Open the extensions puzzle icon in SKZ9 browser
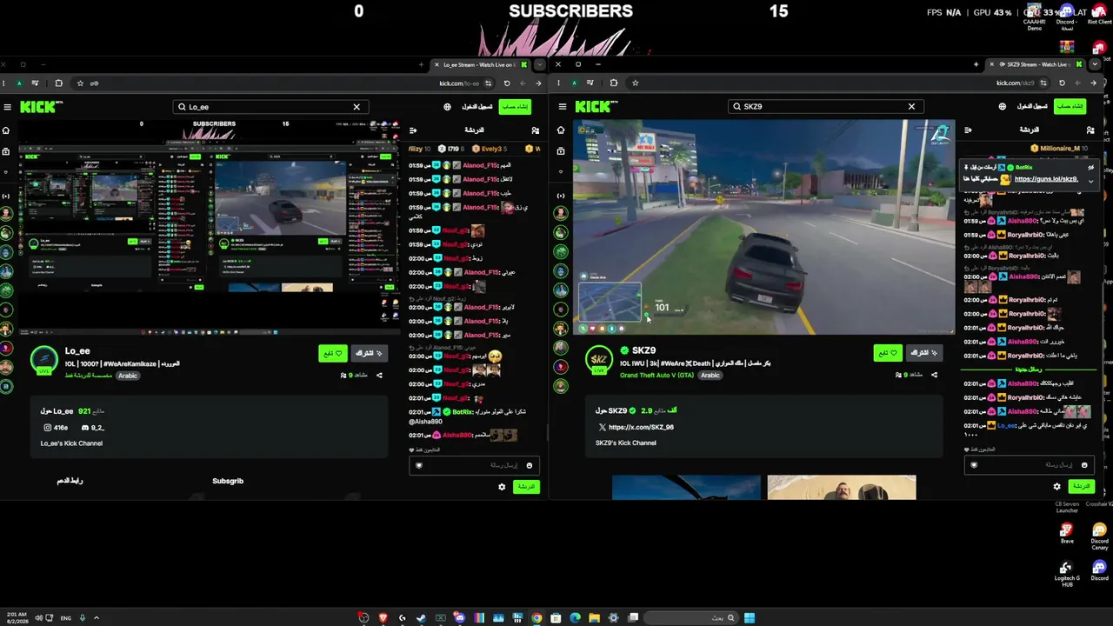Viewport: 1113px width, 626px height. [x=614, y=83]
